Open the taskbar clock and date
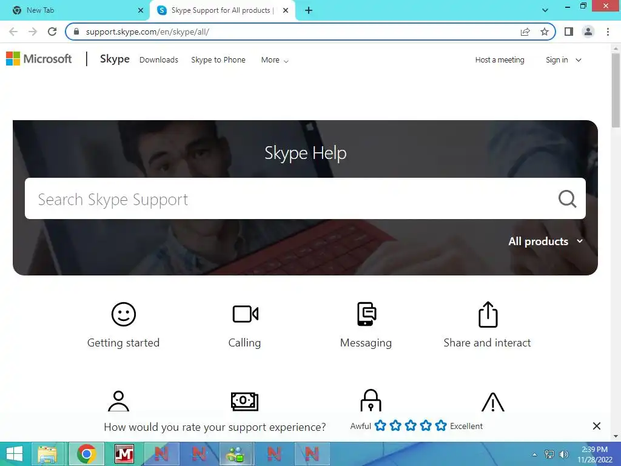This screenshot has height=466, width=621. pyautogui.click(x=594, y=454)
